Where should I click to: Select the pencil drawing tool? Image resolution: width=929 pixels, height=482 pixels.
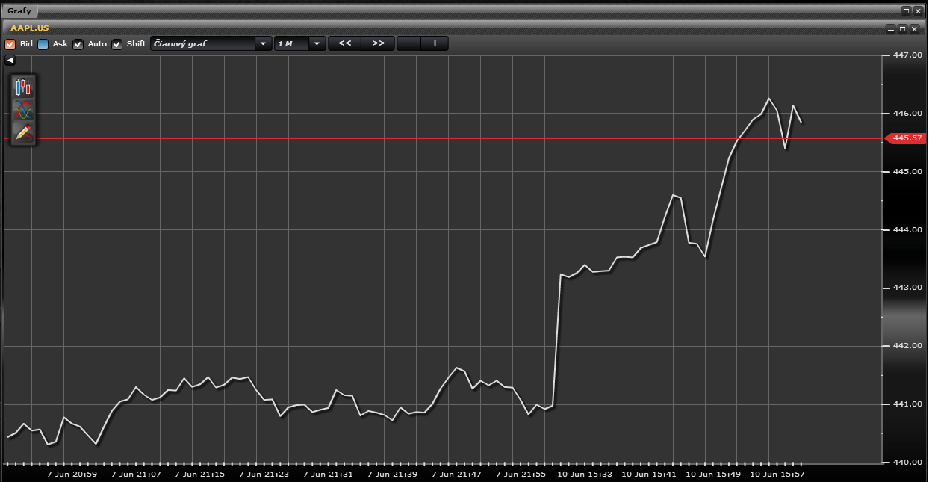pyautogui.click(x=23, y=133)
